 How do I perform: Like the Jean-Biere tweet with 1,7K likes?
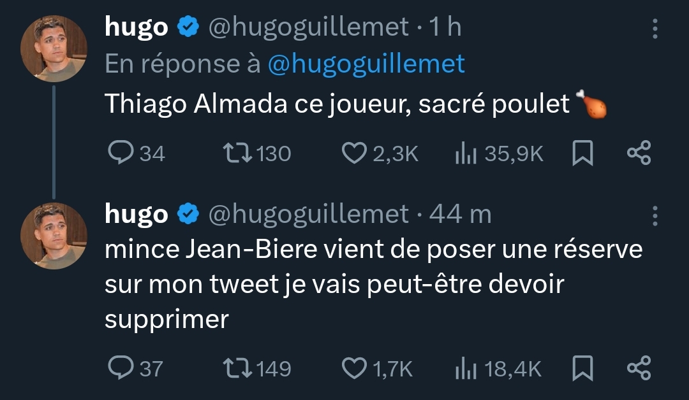coord(377,368)
